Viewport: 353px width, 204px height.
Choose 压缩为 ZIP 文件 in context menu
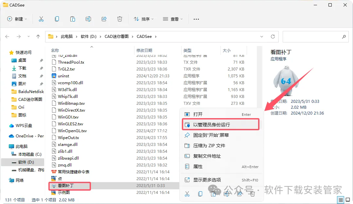221,146
